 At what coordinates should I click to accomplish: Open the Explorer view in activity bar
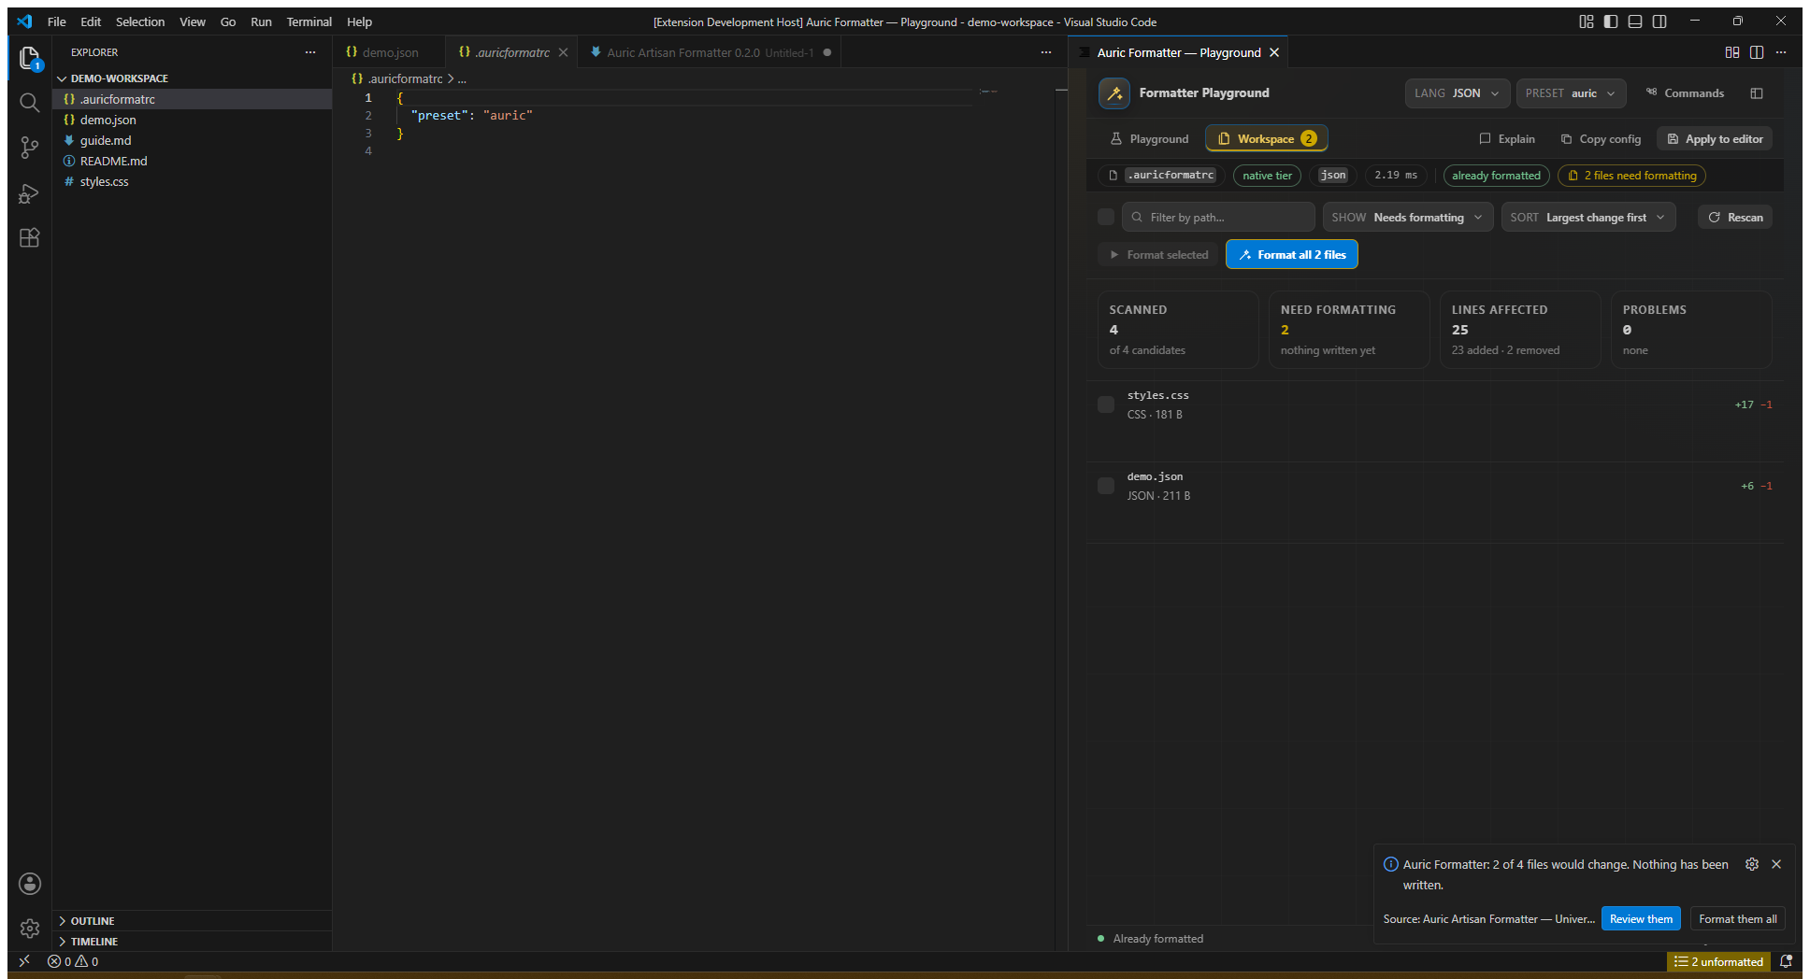pos(30,58)
